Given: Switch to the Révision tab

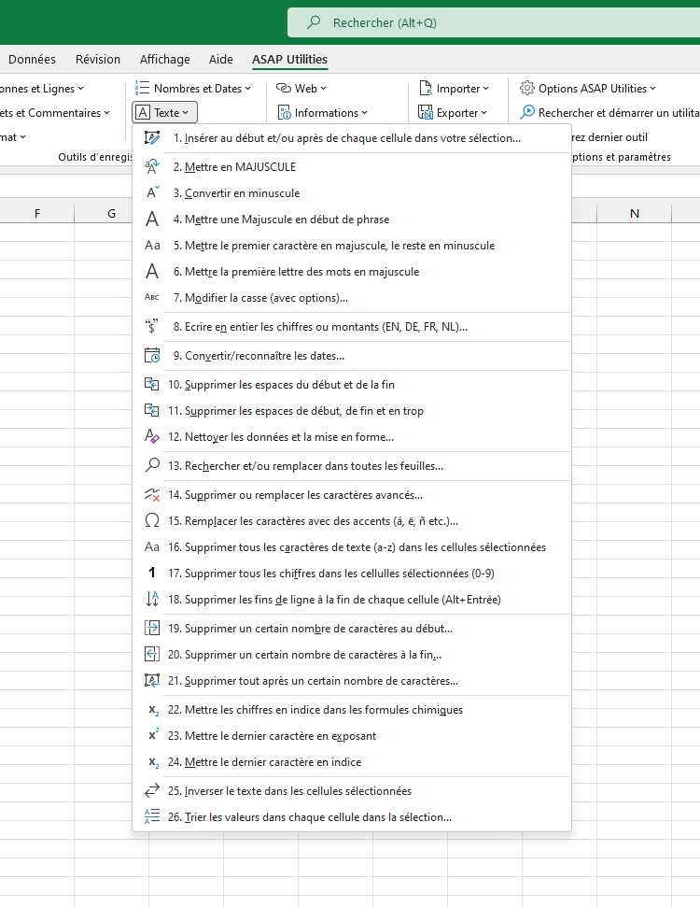Looking at the screenshot, I should click(x=98, y=59).
